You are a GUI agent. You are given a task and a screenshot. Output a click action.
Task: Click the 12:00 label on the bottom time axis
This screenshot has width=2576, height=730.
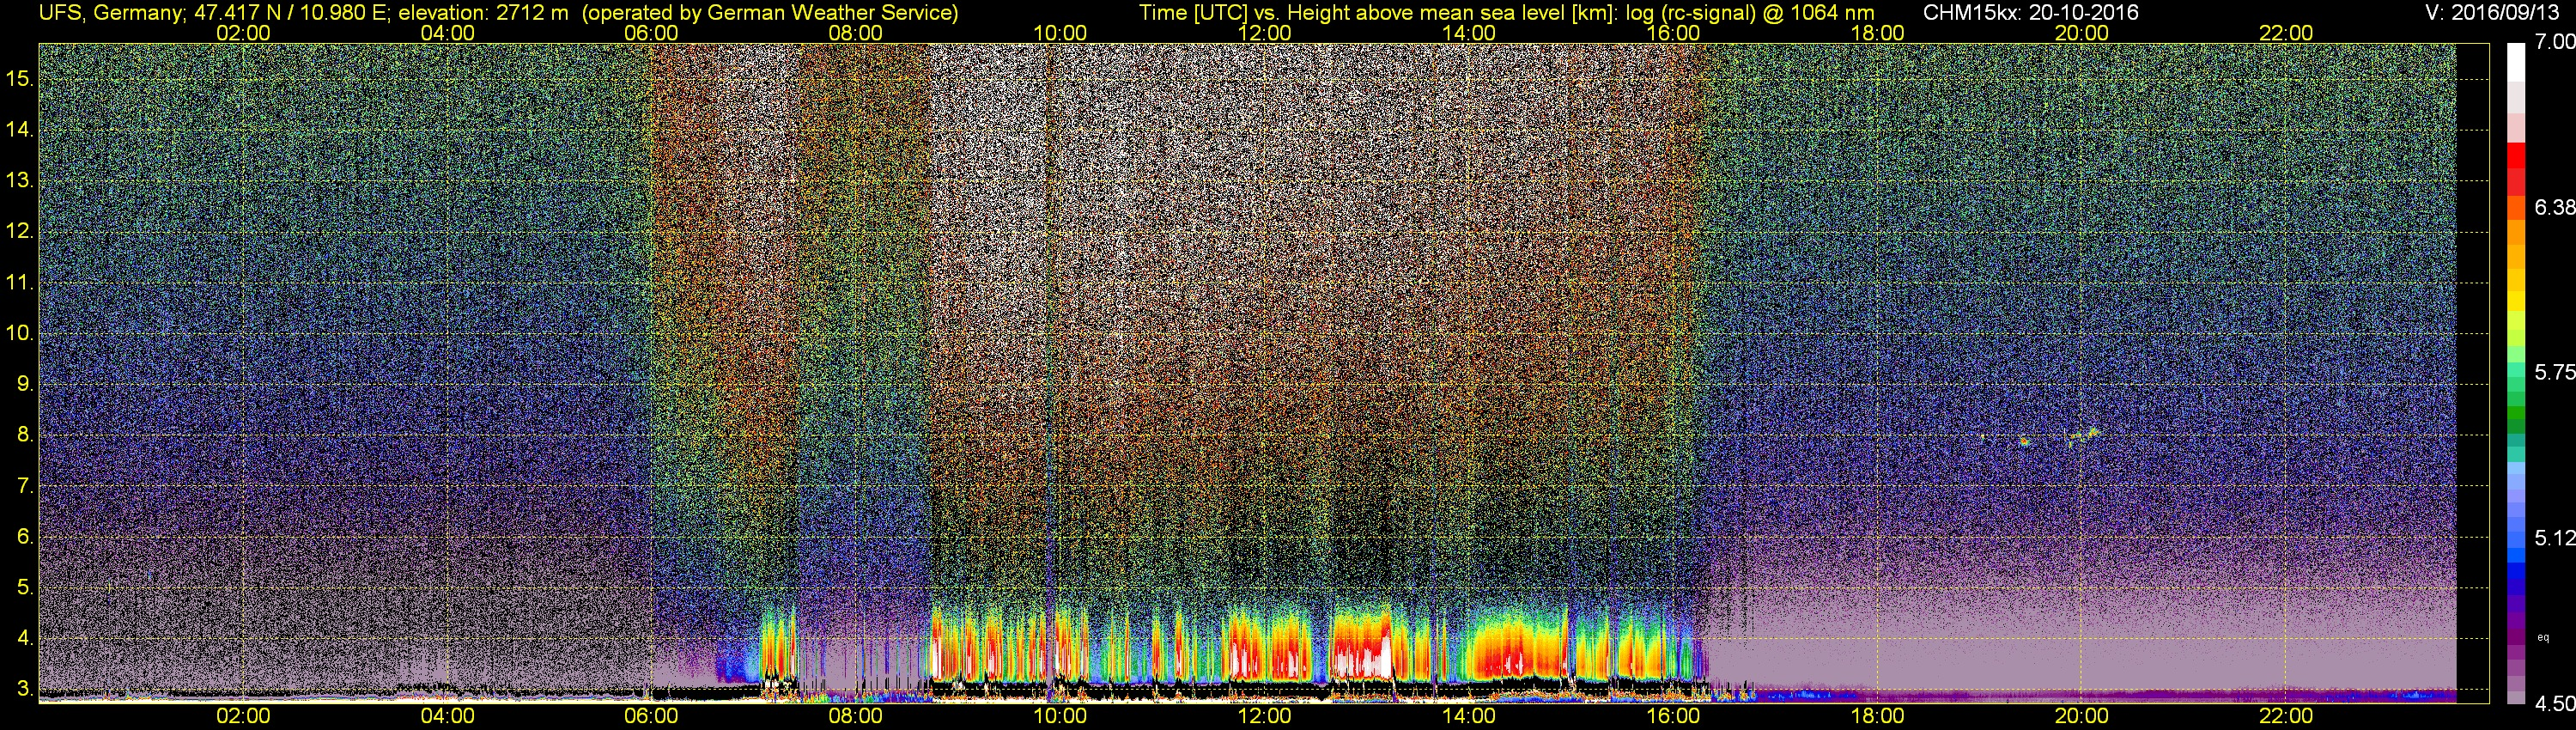[1264, 716]
